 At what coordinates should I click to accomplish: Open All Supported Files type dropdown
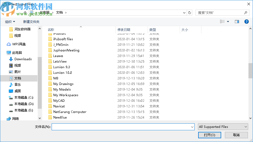(223, 127)
